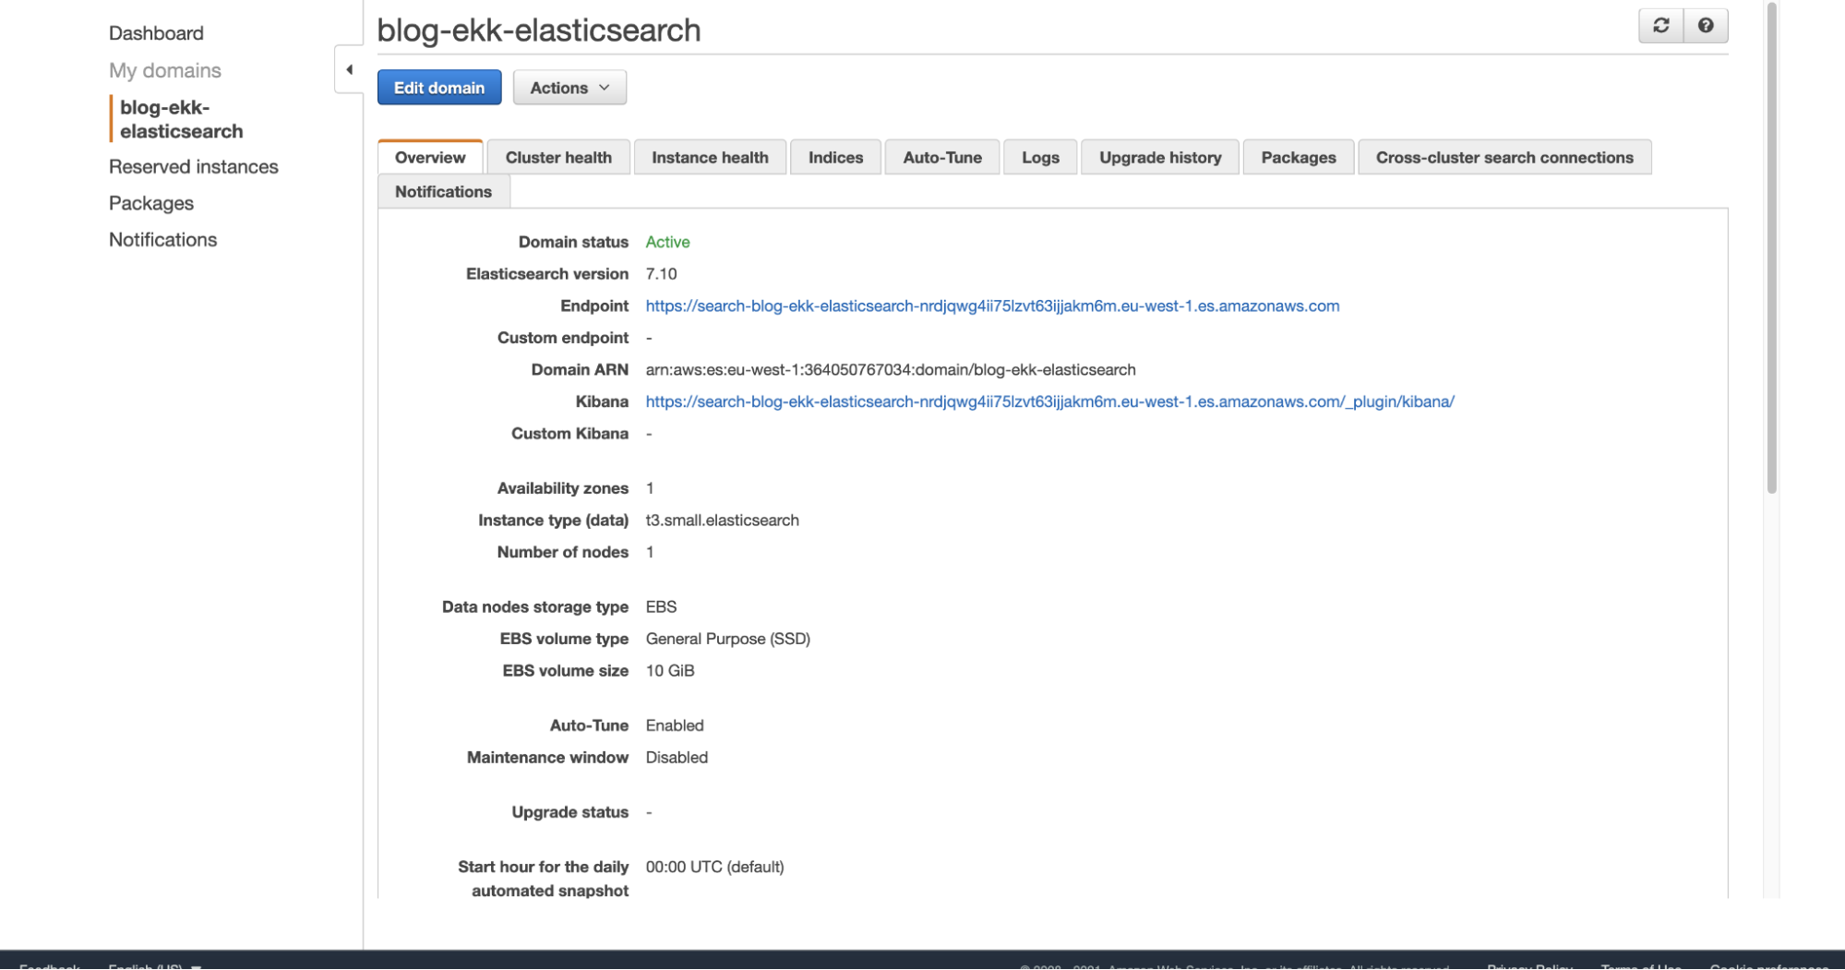Viewport: 1845px width, 970px height.
Task: Switch to the Cluster health tab
Action: [557, 158]
